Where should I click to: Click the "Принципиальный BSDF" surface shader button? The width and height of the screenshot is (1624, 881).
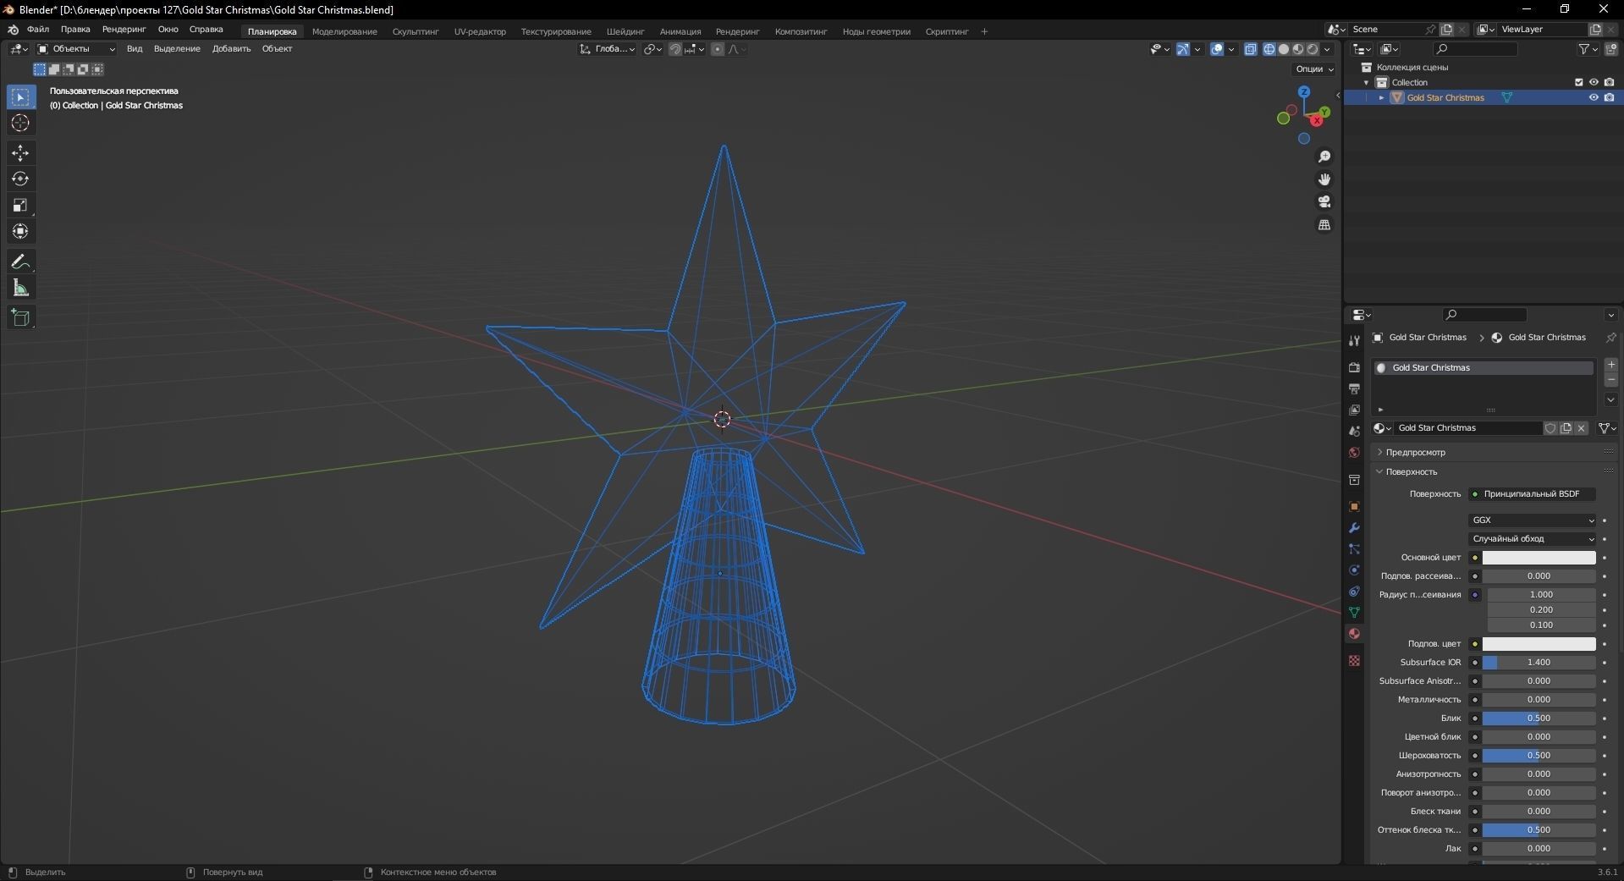pyautogui.click(x=1533, y=493)
